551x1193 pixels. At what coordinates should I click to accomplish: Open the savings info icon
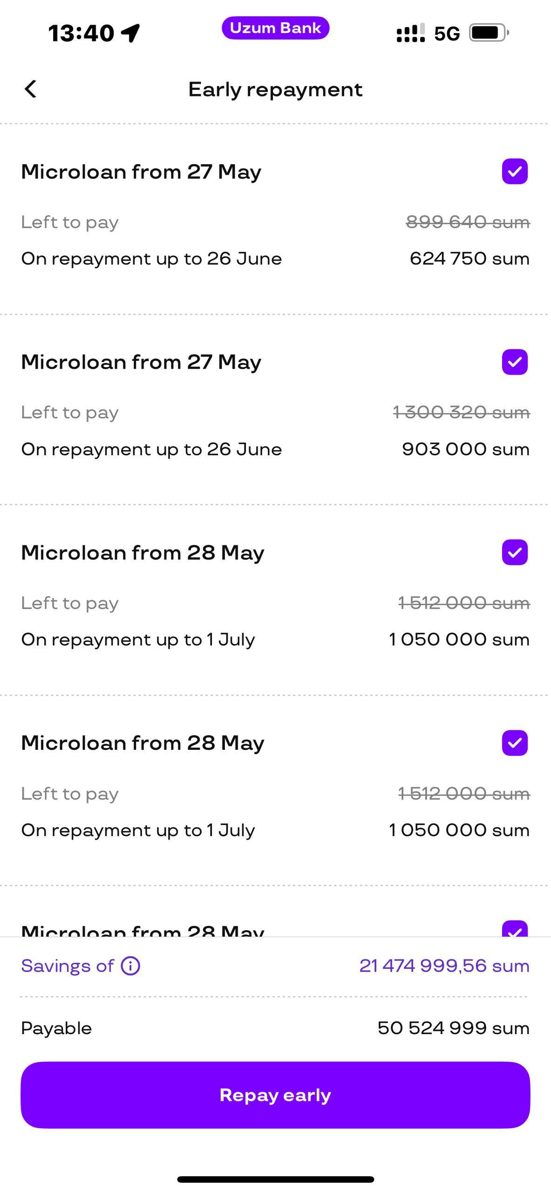130,966
